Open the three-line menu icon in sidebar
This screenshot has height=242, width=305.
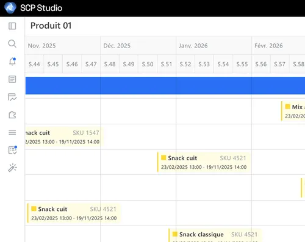click(12, 132)
